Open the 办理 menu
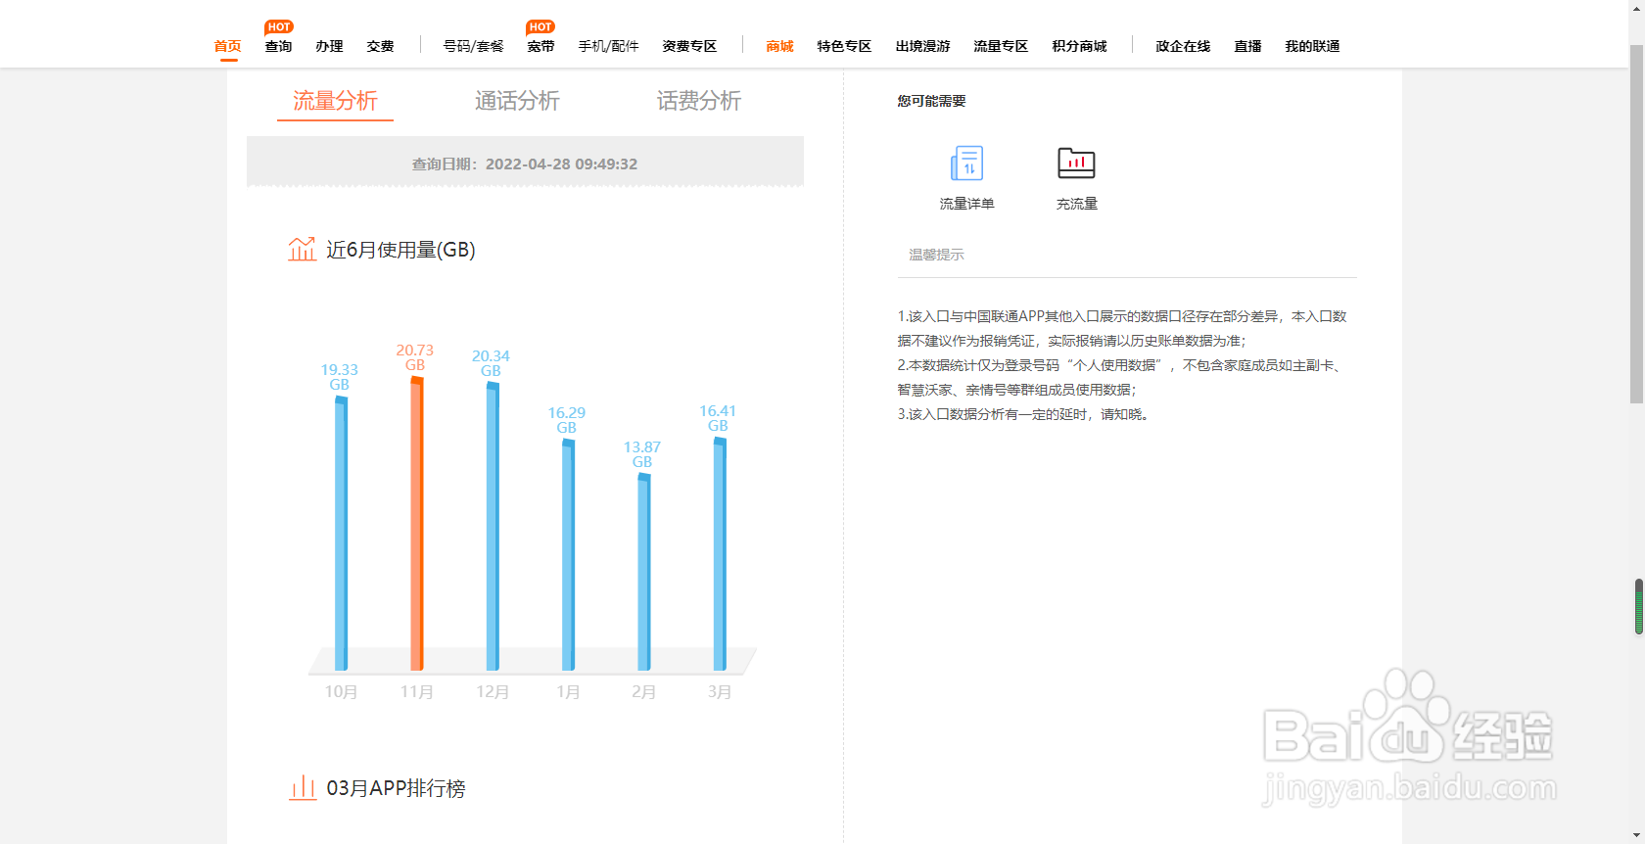 click(x=329, y=46)
